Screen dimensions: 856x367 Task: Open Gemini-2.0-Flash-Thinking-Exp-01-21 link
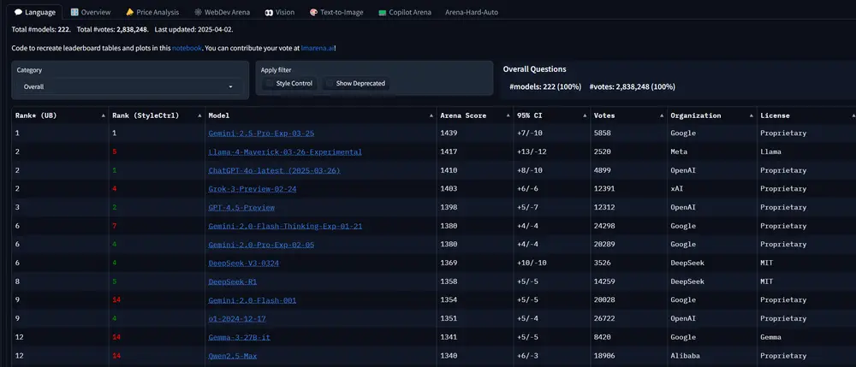[285, 227]
